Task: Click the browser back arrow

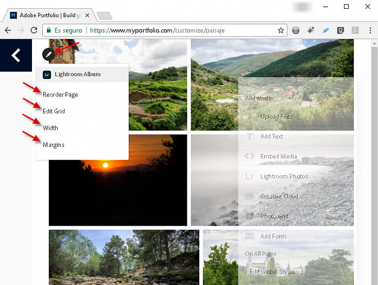Action: coord(8,30)
